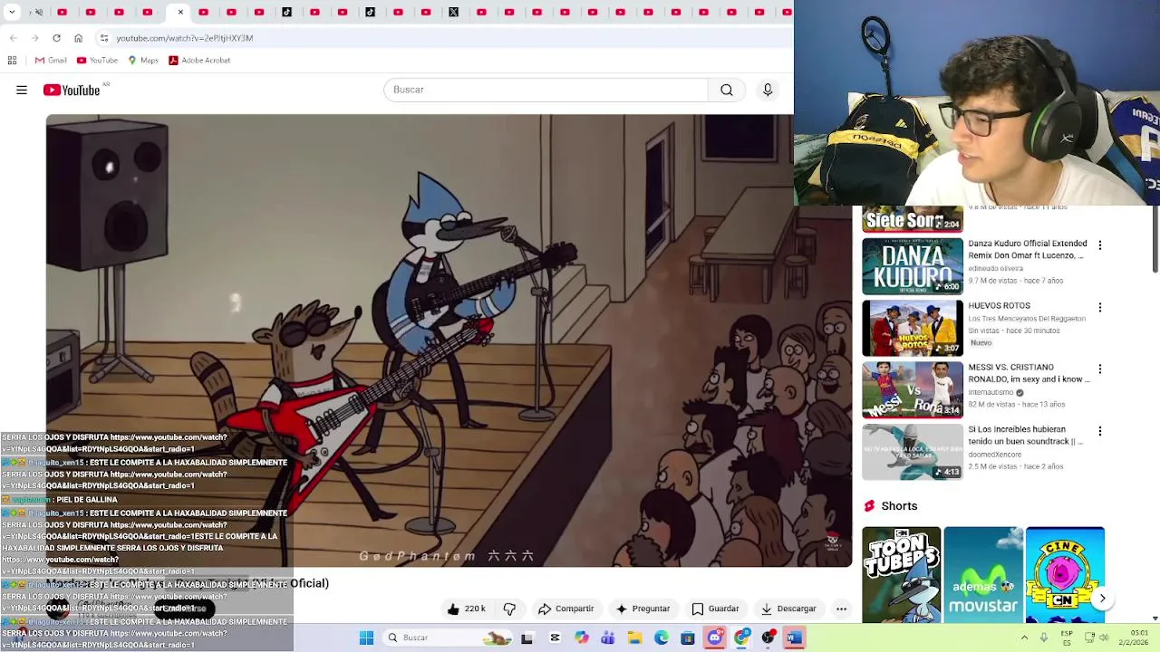This screenshot has width=1160, height=652.
Task: Click Compartir share button
Action: click(565, 609)
